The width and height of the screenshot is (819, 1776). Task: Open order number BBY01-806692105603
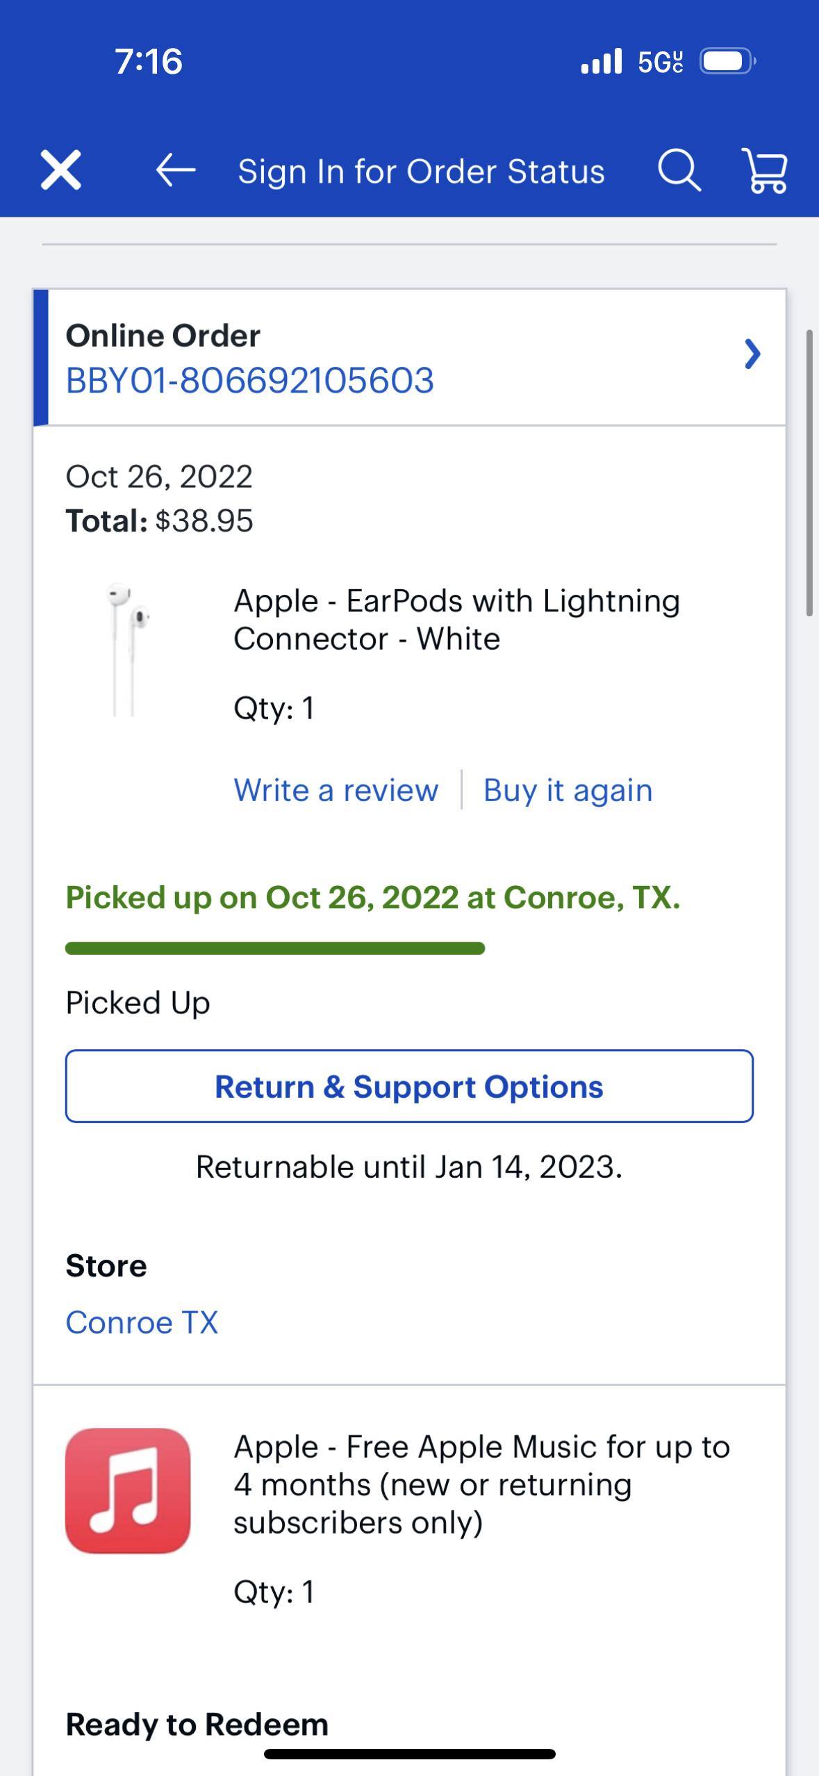[250, 381]
